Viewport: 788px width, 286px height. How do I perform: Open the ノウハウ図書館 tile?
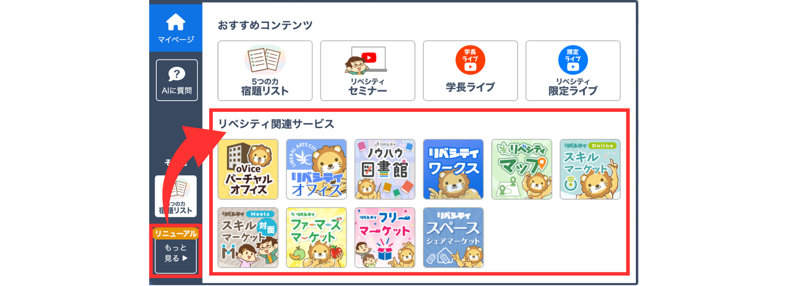click(385, 169)
